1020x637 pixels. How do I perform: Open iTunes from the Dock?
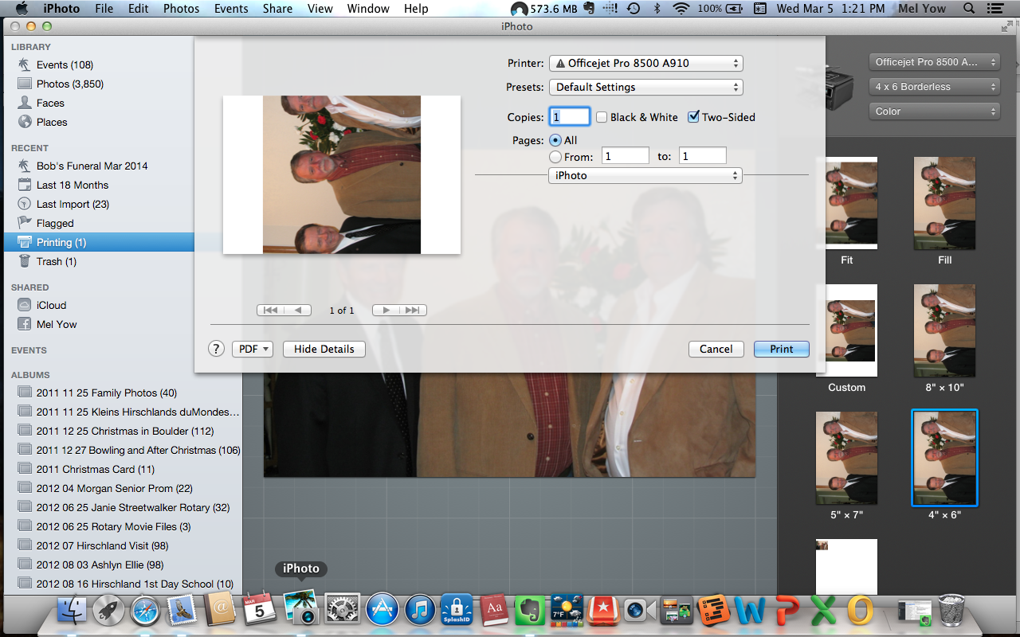click(x=420, y=612)
